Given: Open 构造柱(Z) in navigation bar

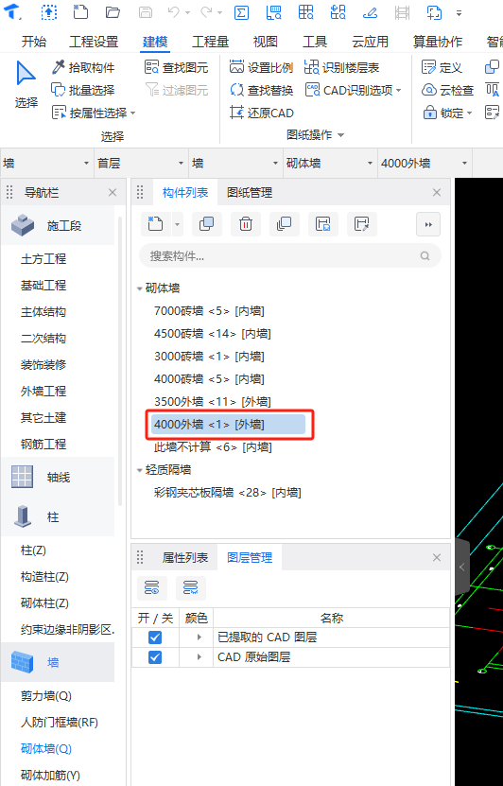Looking at the screenshot, I should [x=44, y=577].
